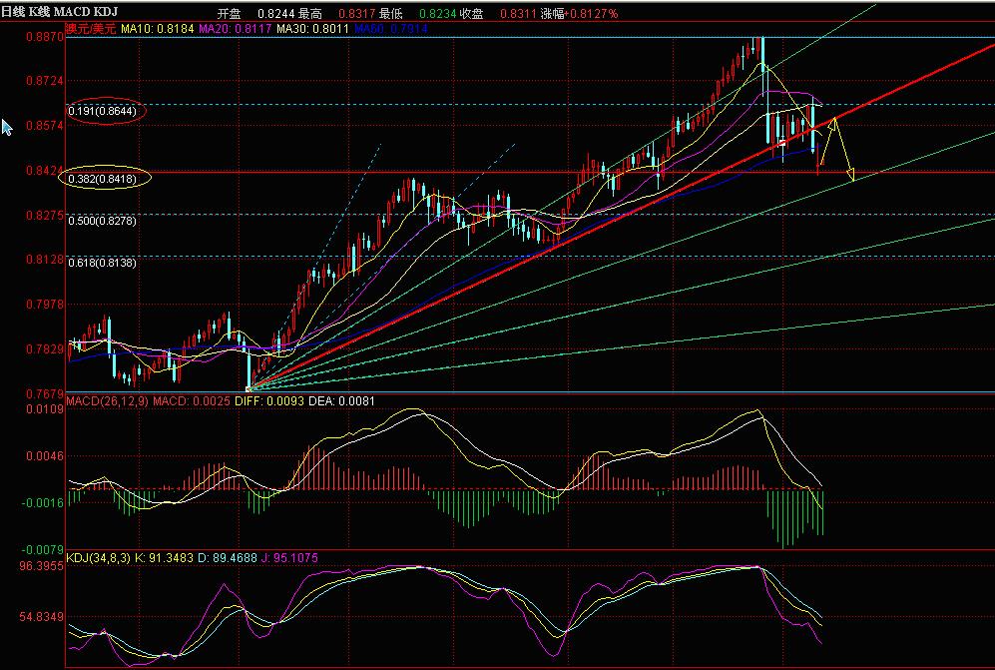Click the 最低 value 0.8234
This screenshot has width=995, height=670.
pos(436,13)
